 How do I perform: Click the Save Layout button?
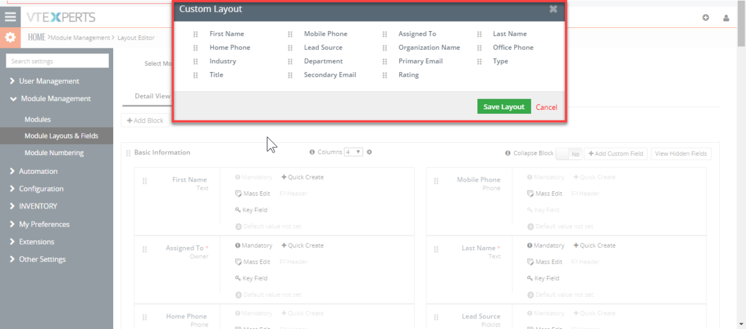click(x=504, y=107)
